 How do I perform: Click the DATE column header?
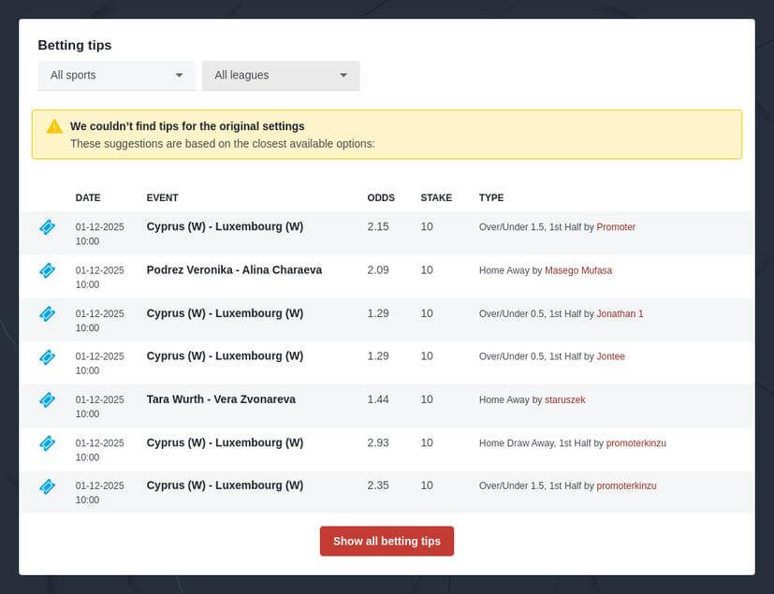tap(88, 197)
